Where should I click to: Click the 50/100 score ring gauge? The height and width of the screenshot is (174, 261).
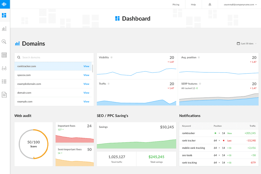coord(33,144)
